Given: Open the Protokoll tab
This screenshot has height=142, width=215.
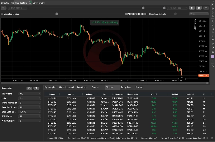Looking at the screenshot, I should (x=140, y=87).
